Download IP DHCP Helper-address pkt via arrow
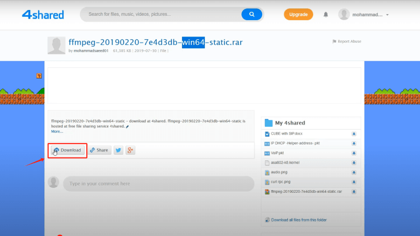This screenshot has width=420, height=236. pos(354,144)
